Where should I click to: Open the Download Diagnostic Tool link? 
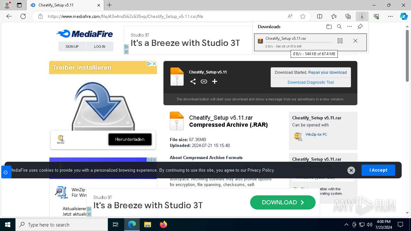[x=310, y=82]
